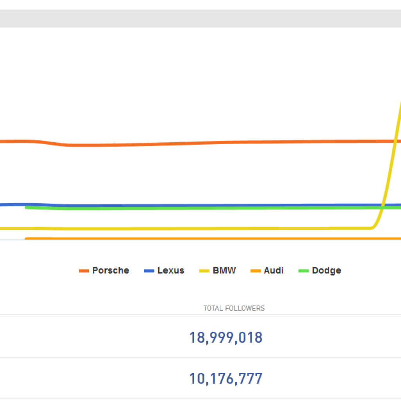
Task: Click the 10,176,777 followers value
Action: pos(226,379)
